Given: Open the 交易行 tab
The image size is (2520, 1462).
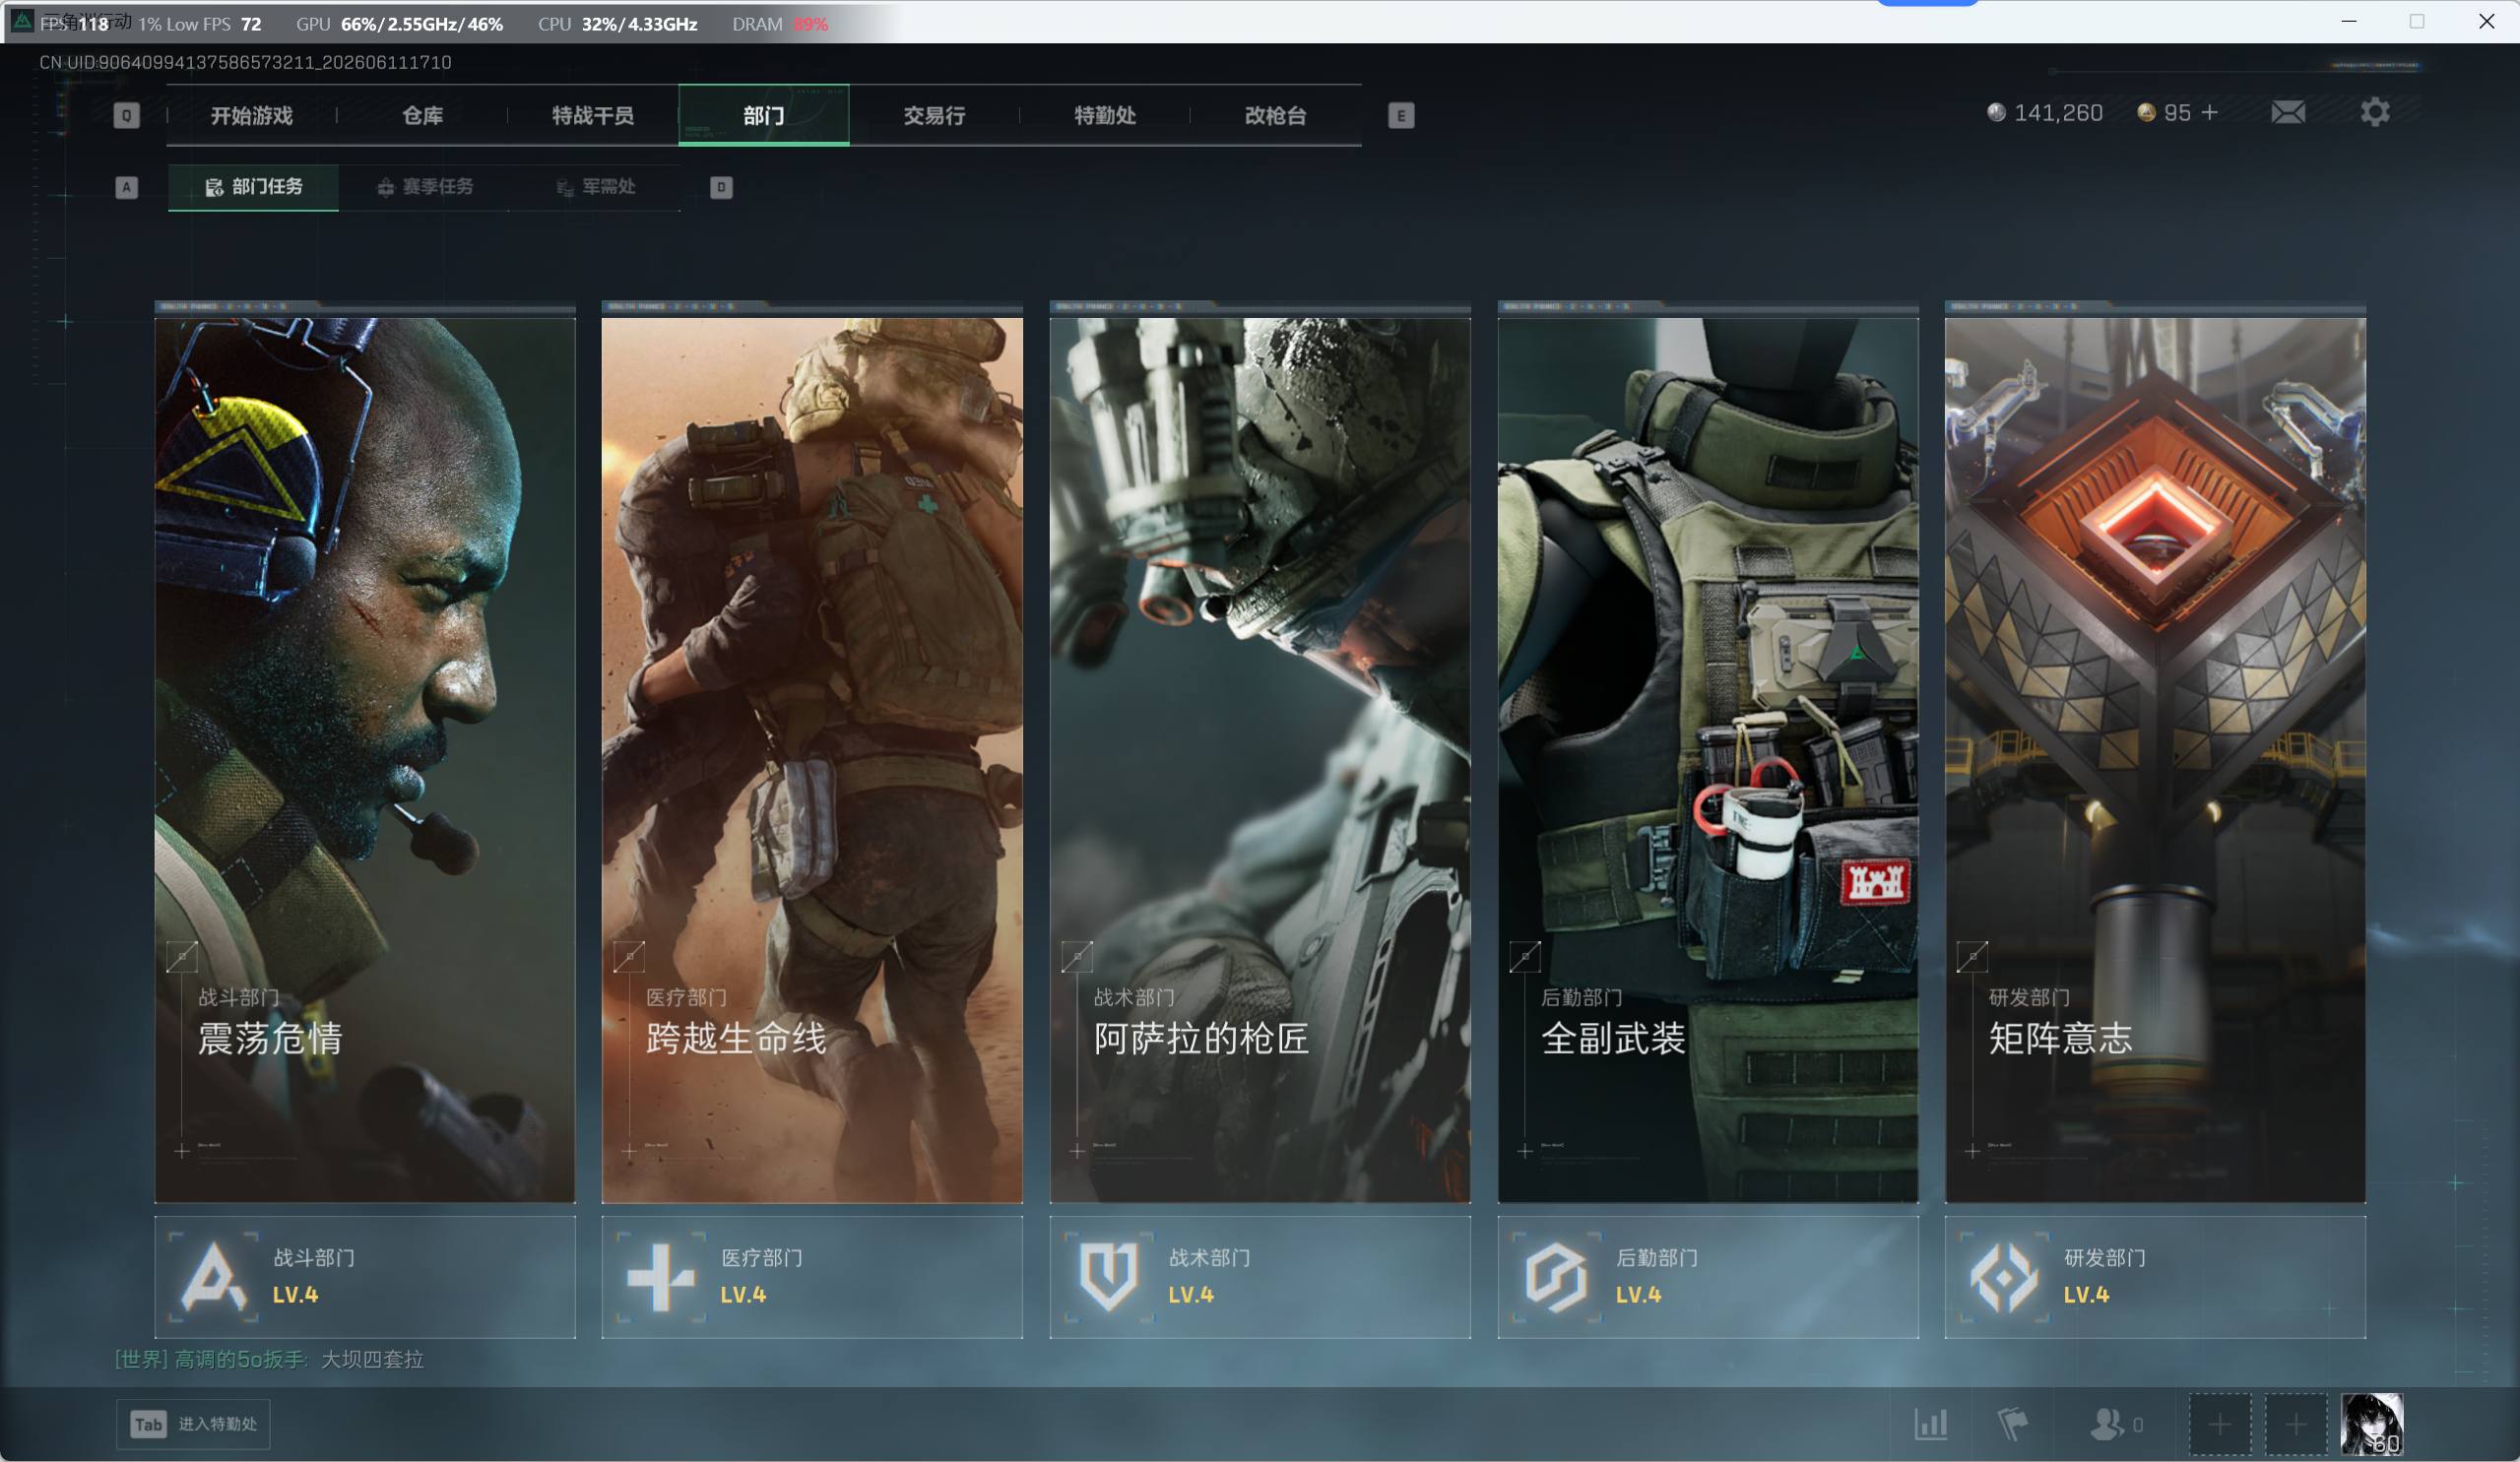Looking at the screenshot, I should (x=934, y=115).
